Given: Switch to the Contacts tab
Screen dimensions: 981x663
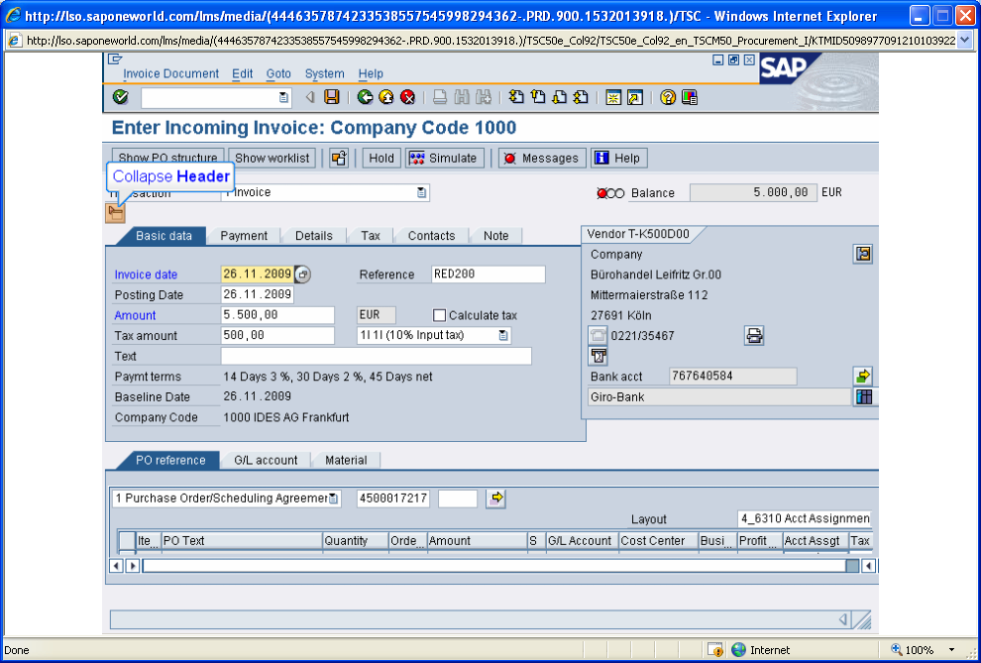Looking at the screenshot, I should pos(432,236).
